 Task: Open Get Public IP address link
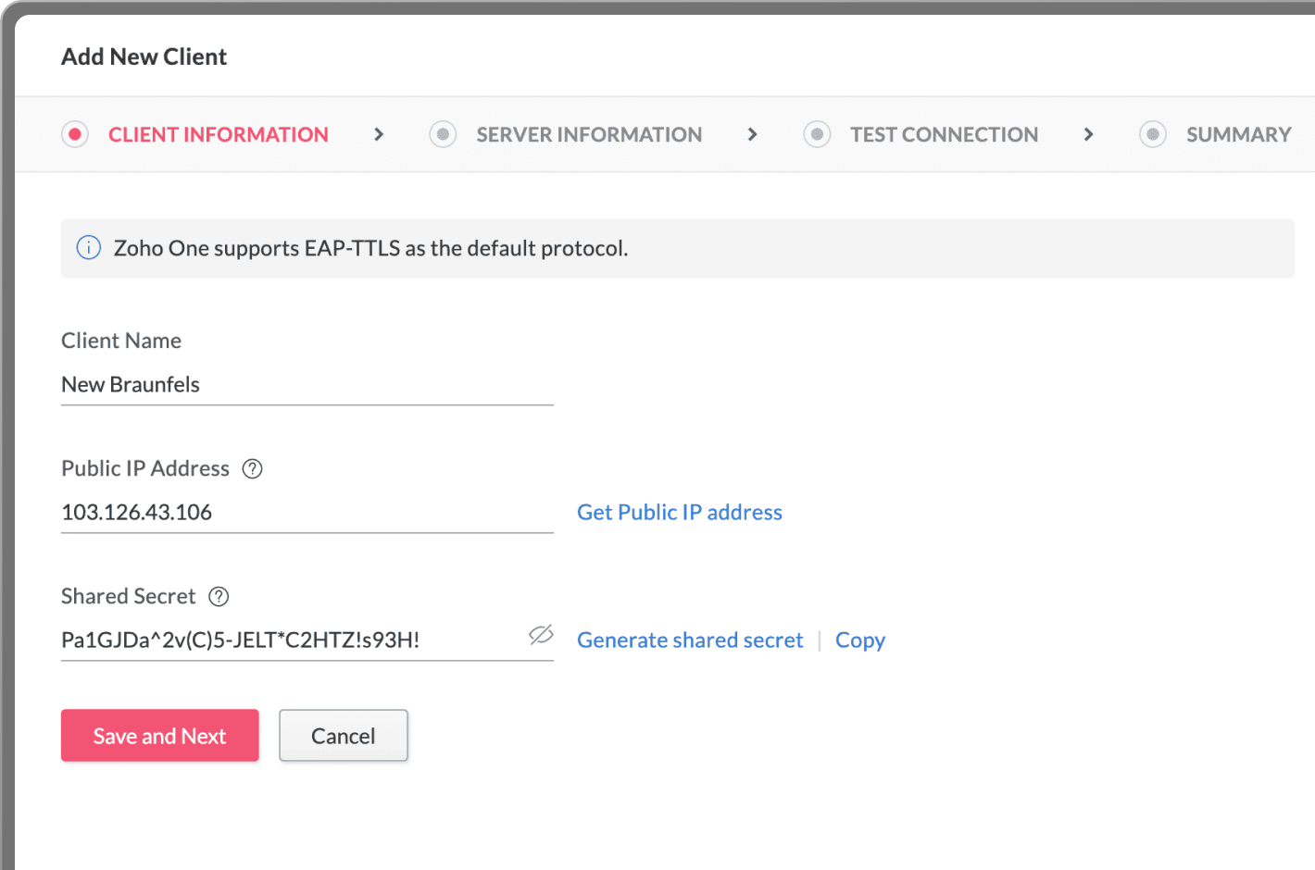(x=679, y=512)
